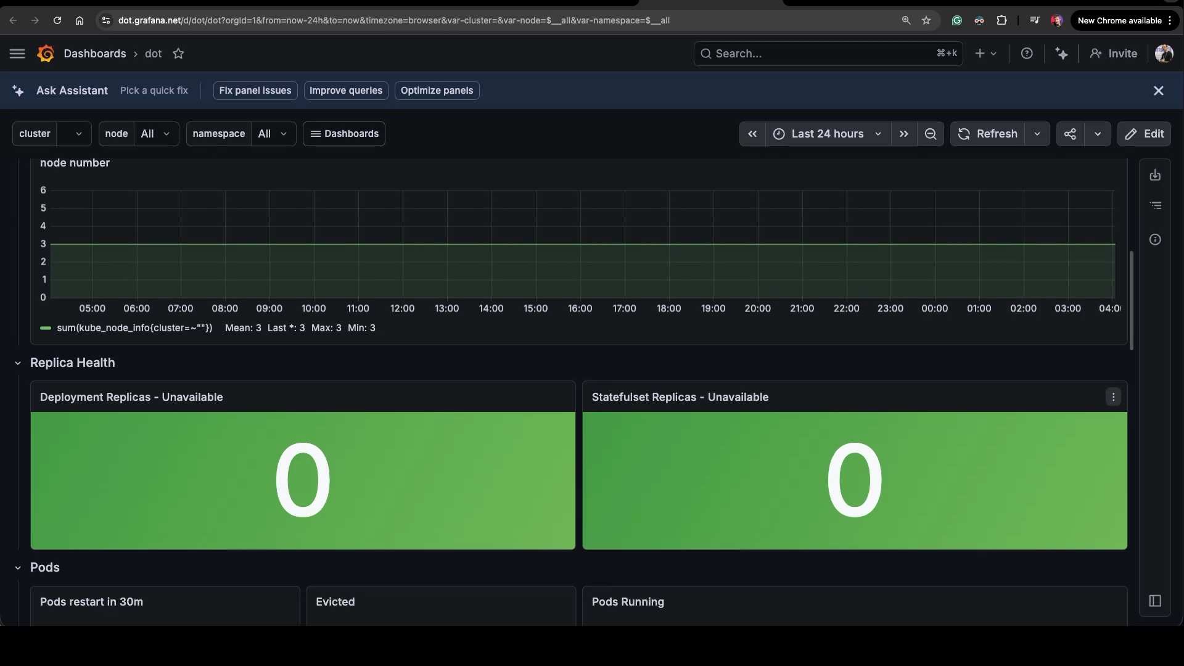Collapse the Pods row section
This screenshot has width=1184, height=666.
pos(18,568)
